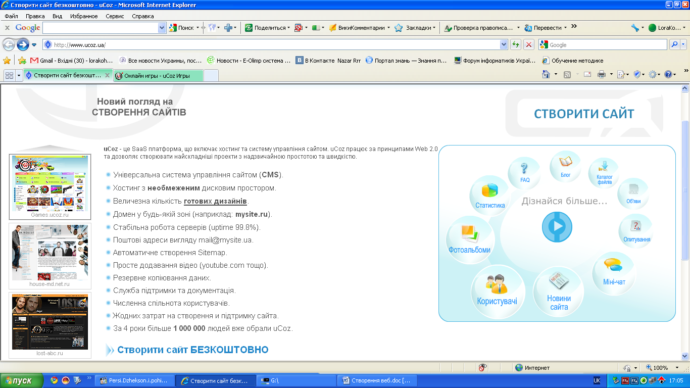The image size is (690, 388).
Task: Open the Файл menu
Action: tap(11, 16)
